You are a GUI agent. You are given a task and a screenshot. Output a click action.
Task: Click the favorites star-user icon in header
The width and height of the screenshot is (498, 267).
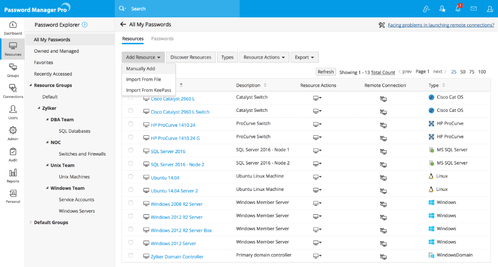[x=442, y=9]
